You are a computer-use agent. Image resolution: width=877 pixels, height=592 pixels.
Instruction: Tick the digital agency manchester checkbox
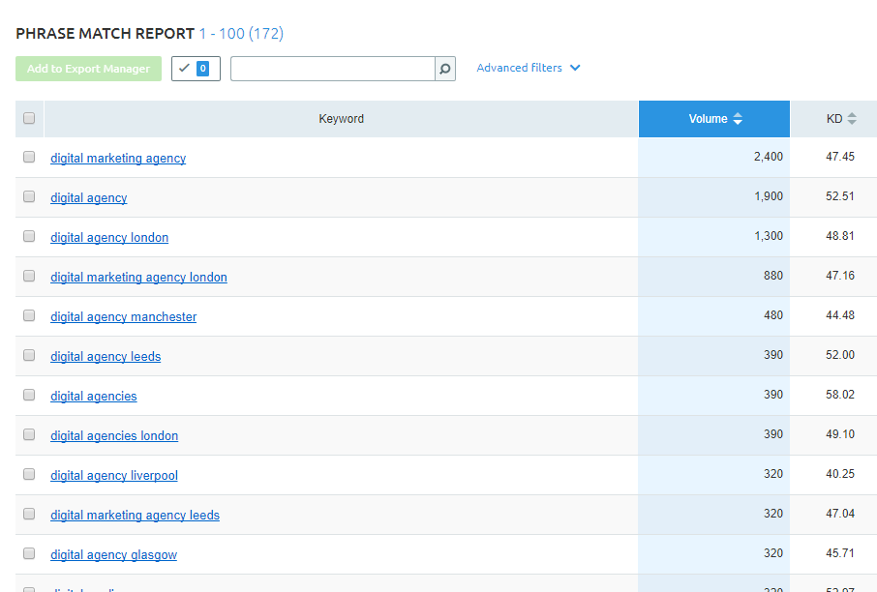click(x=29, y=316)
